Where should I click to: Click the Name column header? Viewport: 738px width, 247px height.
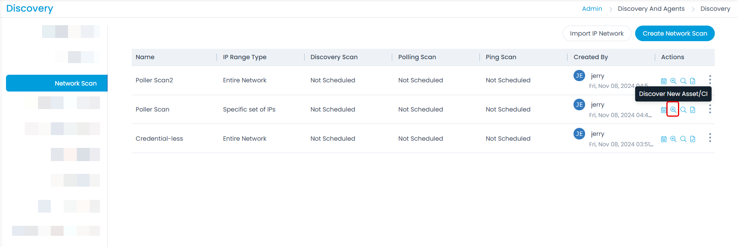click(x=145, y=57)
